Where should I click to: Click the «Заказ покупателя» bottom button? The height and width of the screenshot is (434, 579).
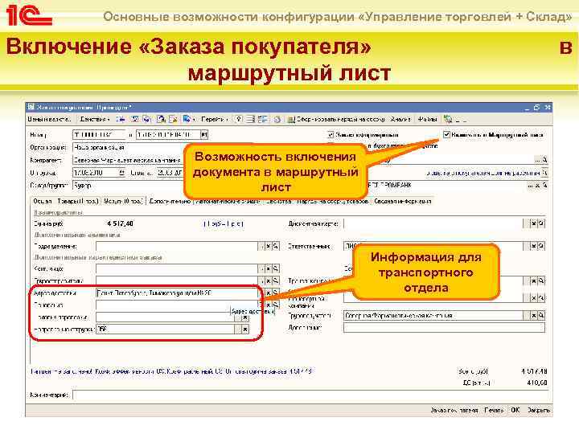pos(454,411)
